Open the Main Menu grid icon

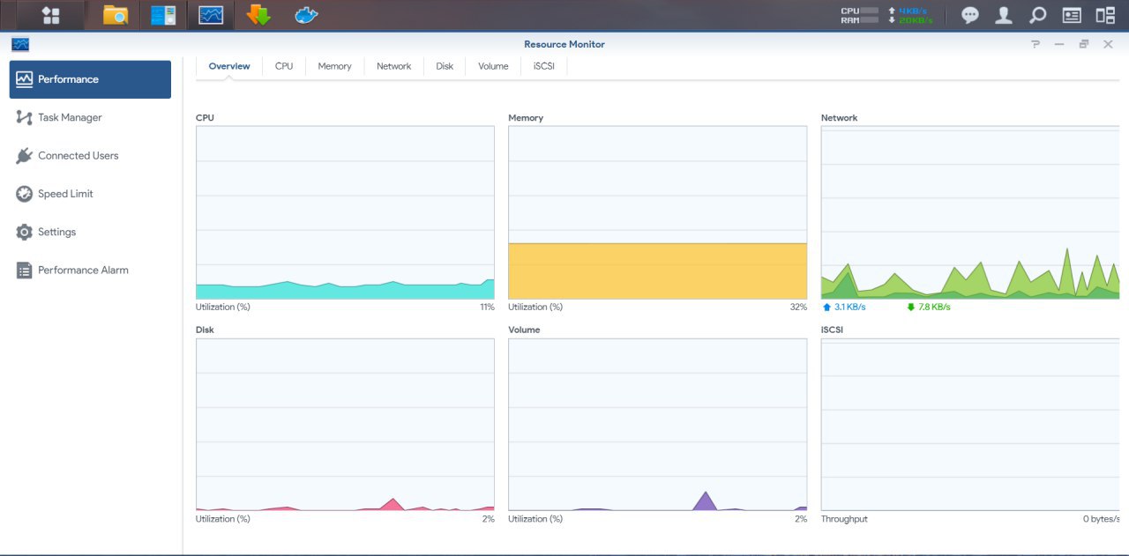(50, 15)
